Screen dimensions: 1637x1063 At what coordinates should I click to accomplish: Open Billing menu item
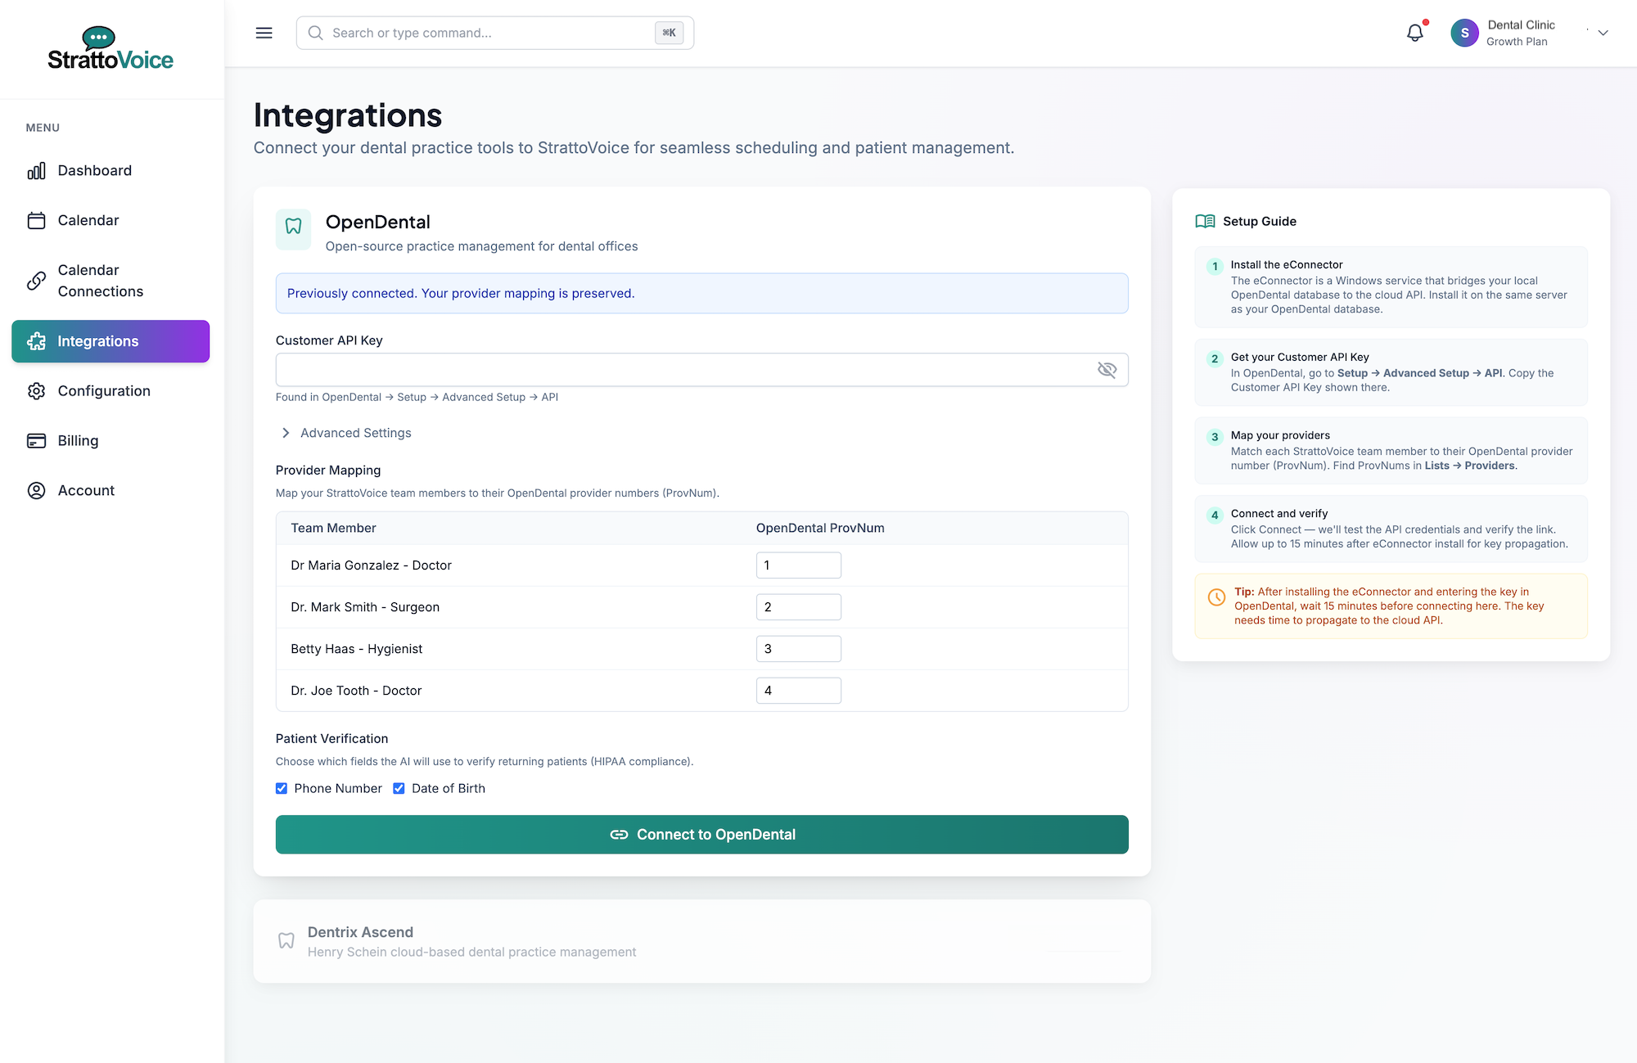pyautogui.click(x=110, y=441)
